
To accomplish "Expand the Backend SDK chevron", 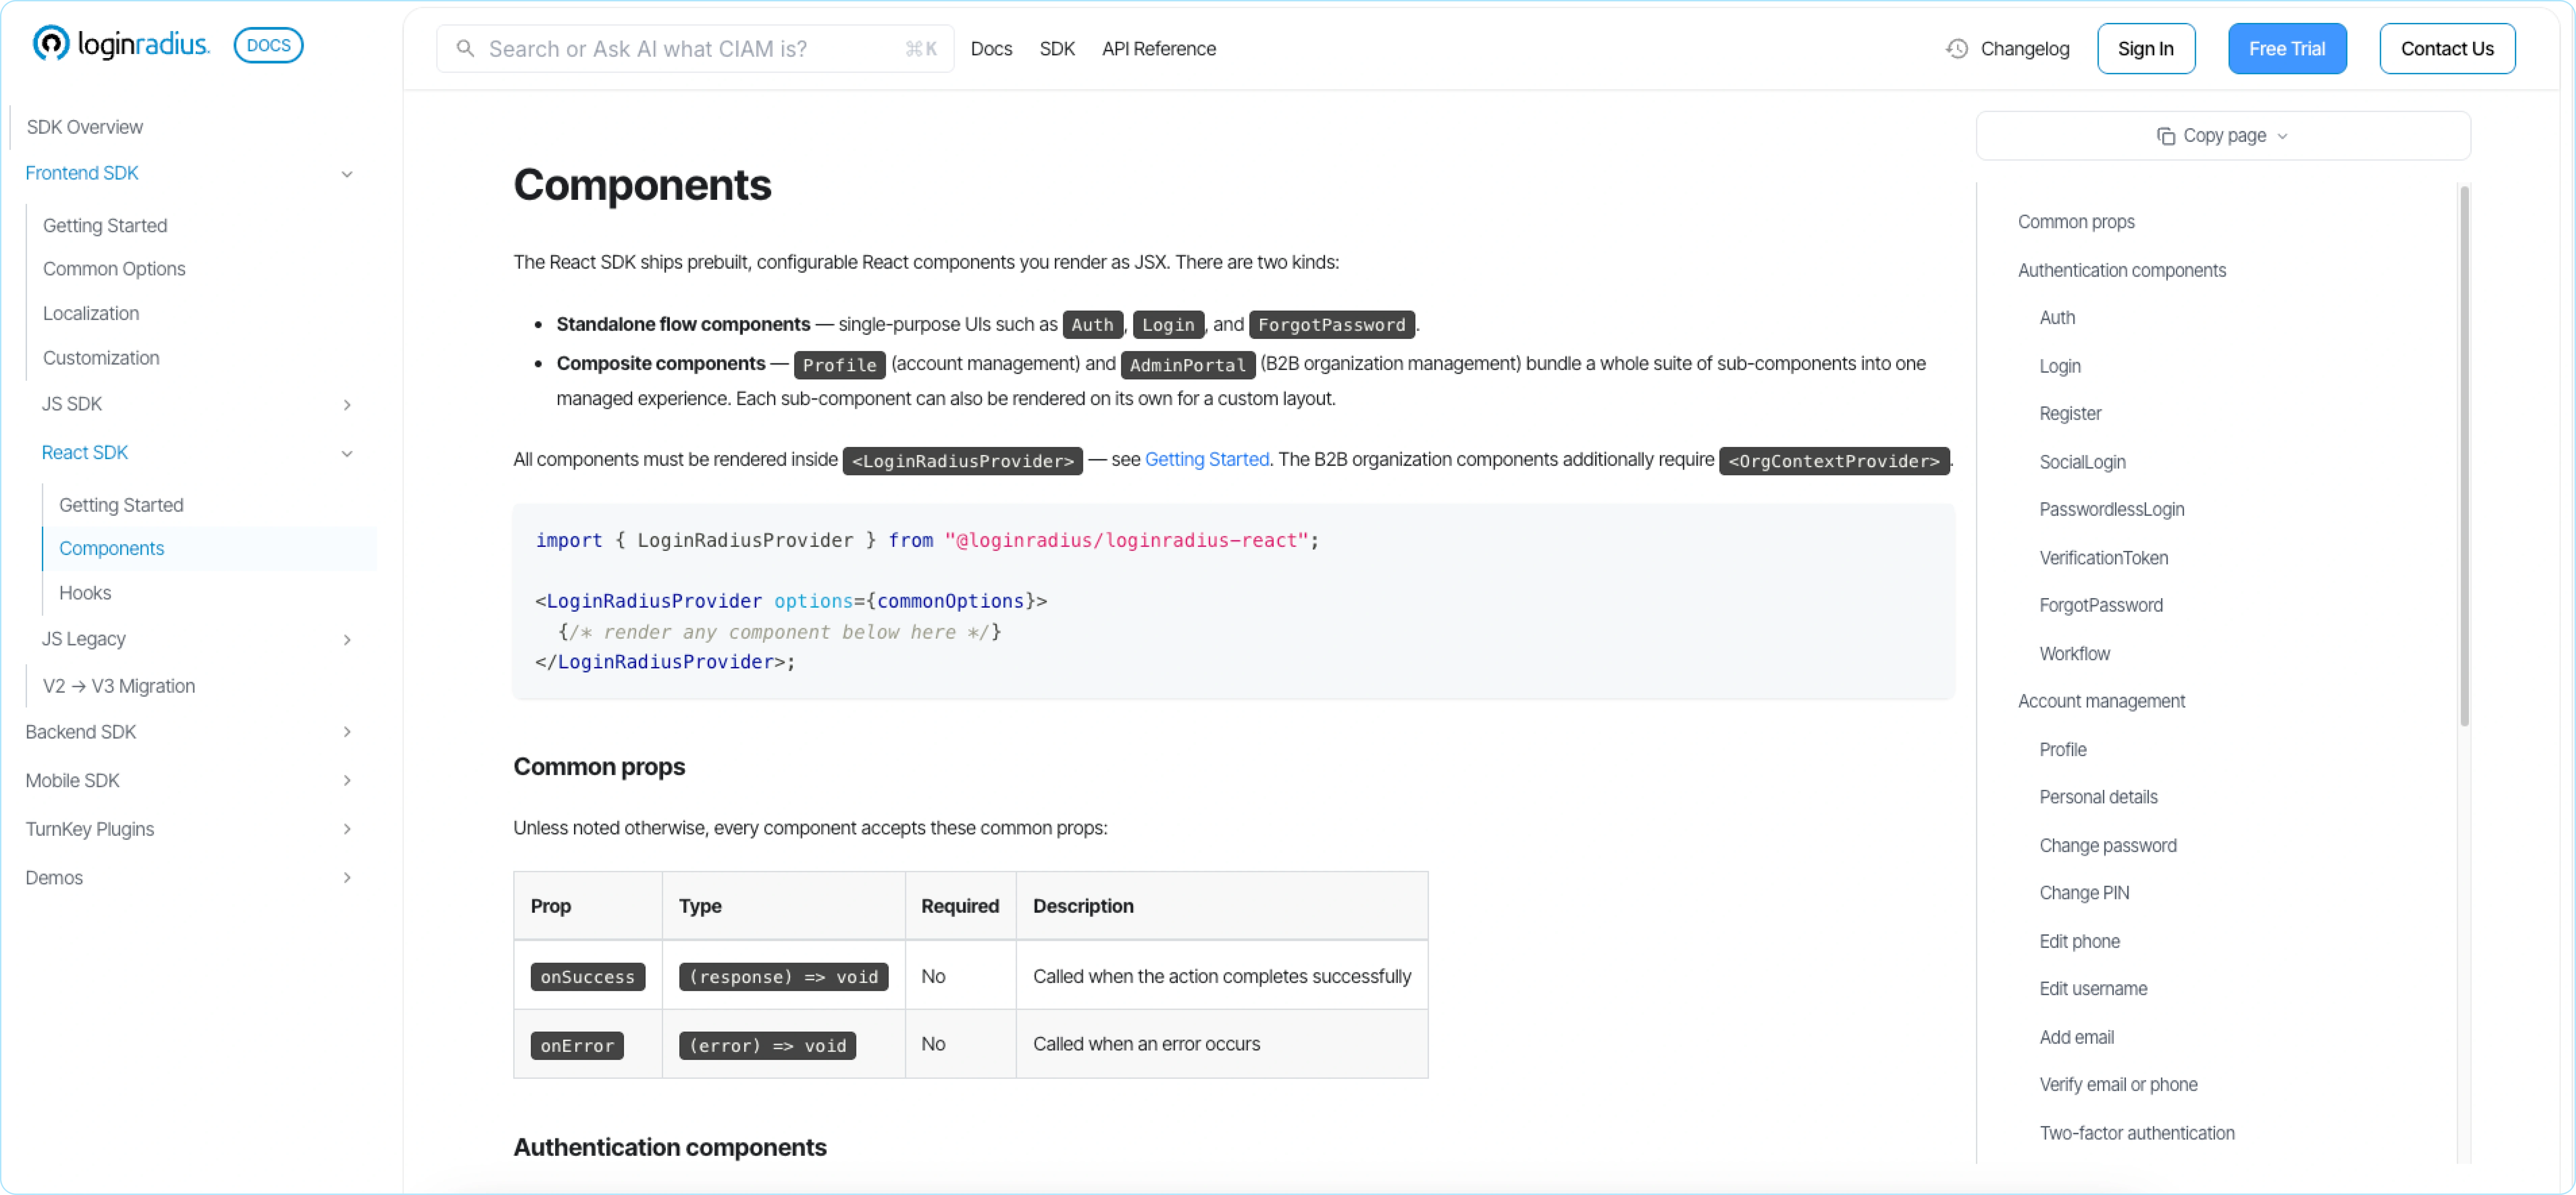I will 347,732.
